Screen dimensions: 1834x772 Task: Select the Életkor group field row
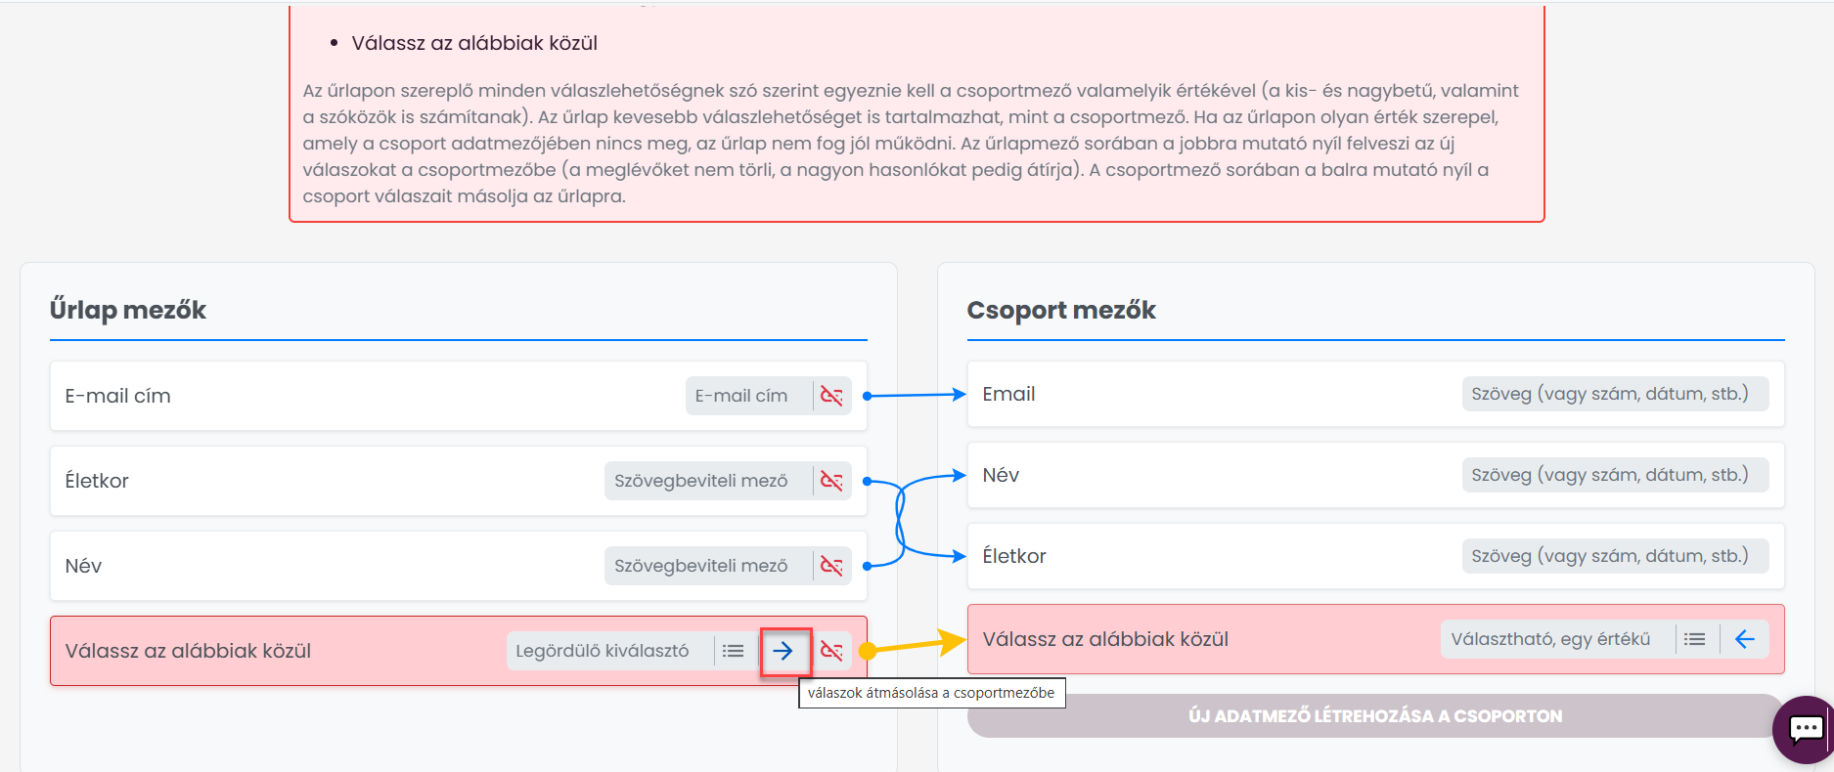(1375, 556)
